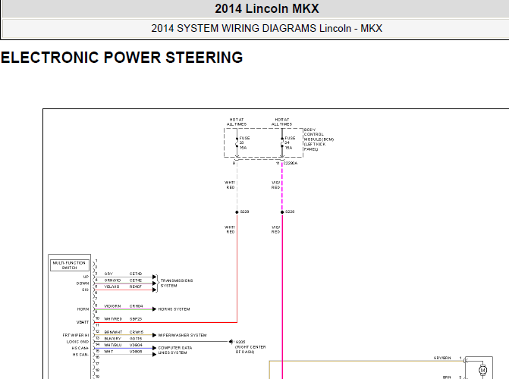Click the 'MULTI-FUNCTION SWITCH' label box
Viewport: 509px width, 379px height.
pos(69,265)
